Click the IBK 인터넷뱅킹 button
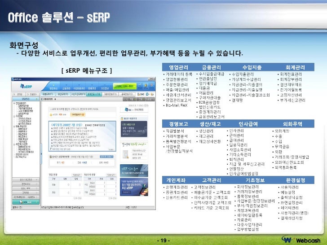This screenshot has height=245, width=327. (x=134, y=109)
